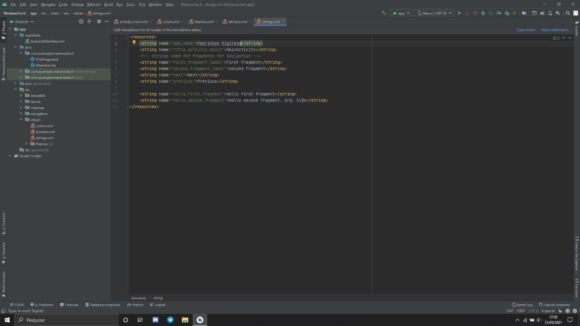Click the yellow lightbulb intention icon
Screen dimensions: 580x326
134,43
